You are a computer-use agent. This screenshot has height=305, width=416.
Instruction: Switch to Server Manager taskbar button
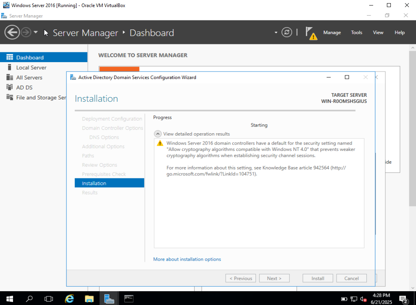(109, 299)
